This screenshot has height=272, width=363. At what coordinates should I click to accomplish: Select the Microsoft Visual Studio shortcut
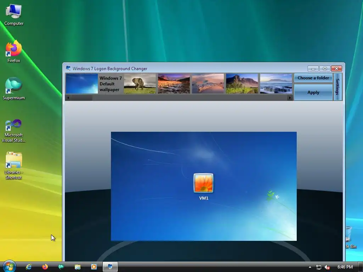[x=14, y=131]
